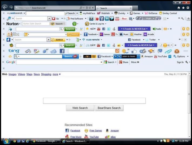This screenshot has width=192, height=145.
Task: Select Shopping in page navigation
Action: coord(46,74)
